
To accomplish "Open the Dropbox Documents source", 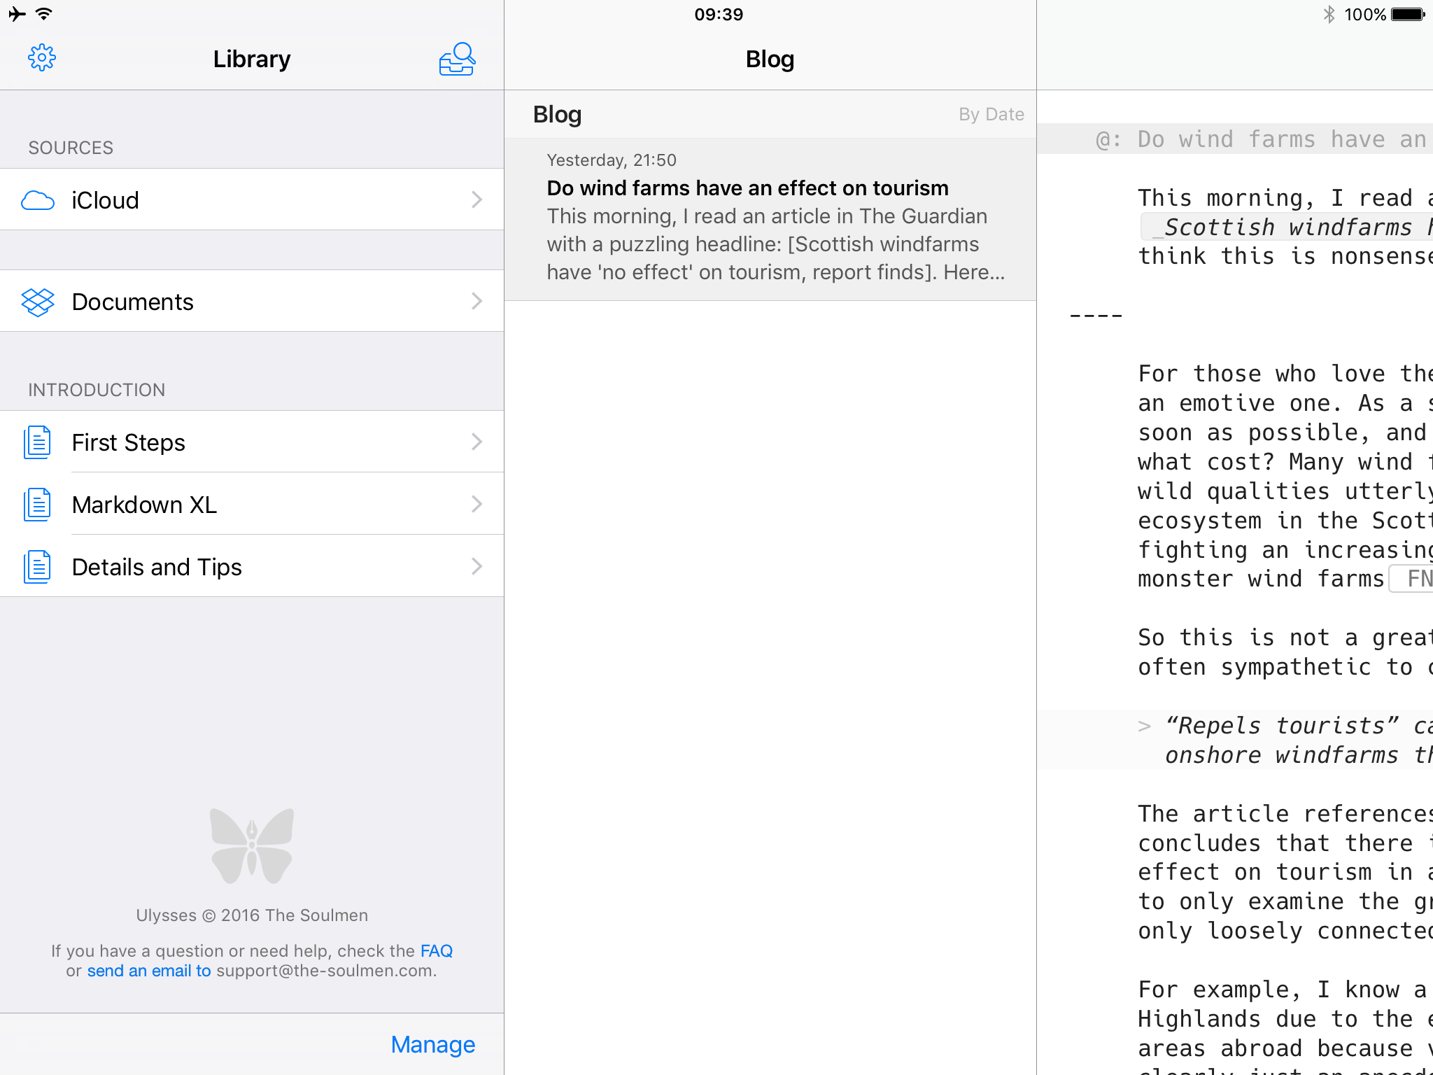I will (x=253, y=300).
